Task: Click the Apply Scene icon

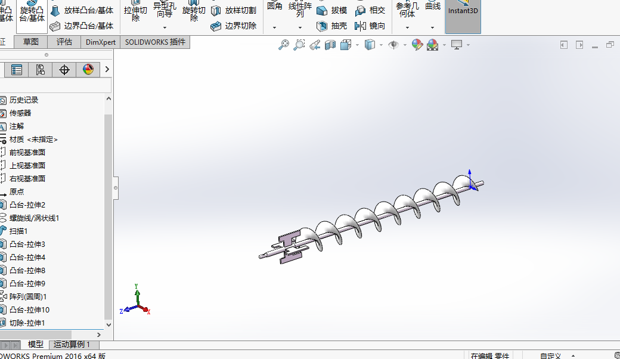Action: (x=433, y=45)
